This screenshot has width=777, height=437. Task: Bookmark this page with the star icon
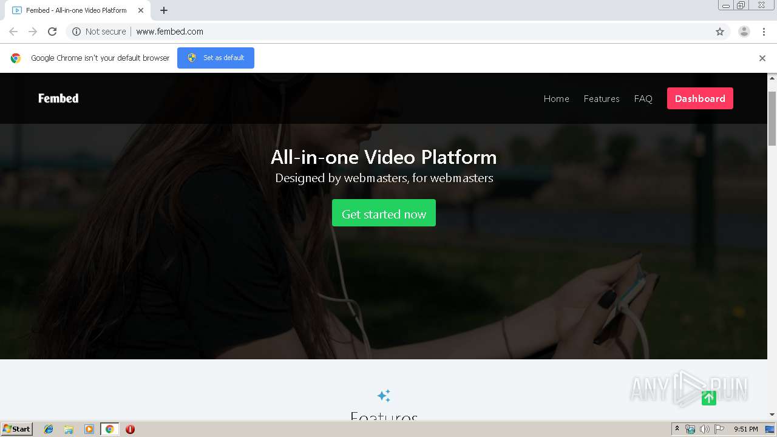tap(720, 32)
